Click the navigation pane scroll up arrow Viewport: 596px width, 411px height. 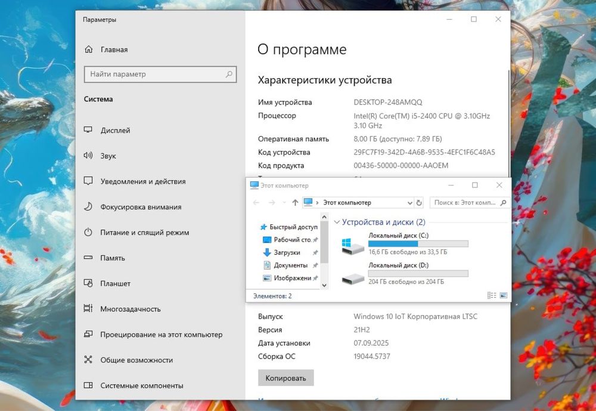point(324,217)
